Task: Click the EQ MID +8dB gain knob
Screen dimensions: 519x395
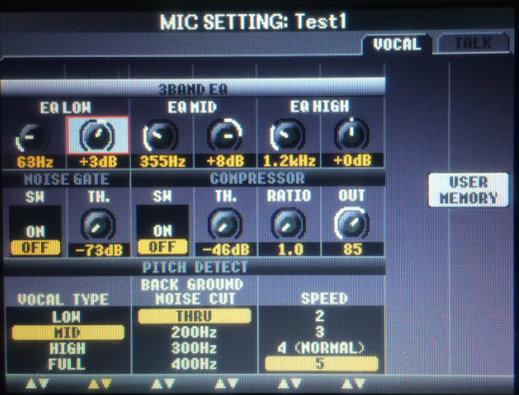Action: pos(225,135)
